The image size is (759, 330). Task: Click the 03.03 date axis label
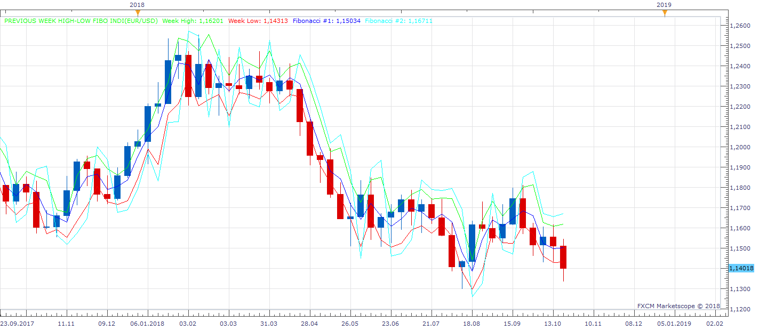click(x=228, y=324)
